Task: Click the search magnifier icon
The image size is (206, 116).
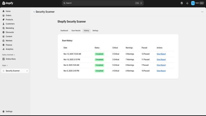Action: 64,3
